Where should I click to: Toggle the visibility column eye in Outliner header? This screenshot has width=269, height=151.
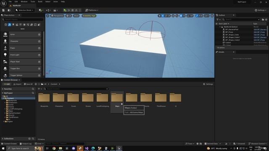pos(217,24)
